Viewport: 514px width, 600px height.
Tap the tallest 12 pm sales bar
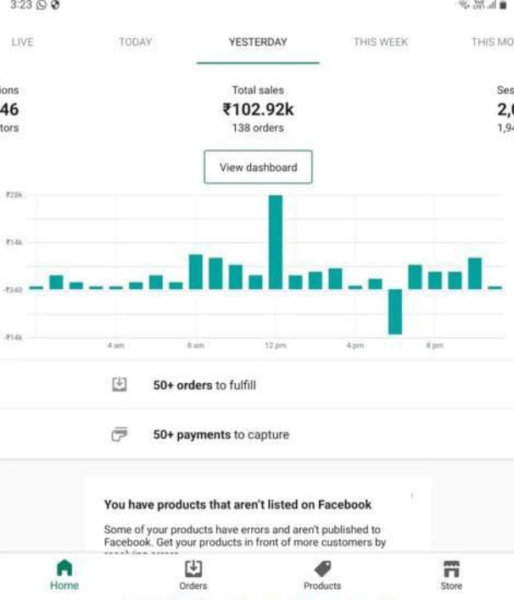tap(276, 242)
